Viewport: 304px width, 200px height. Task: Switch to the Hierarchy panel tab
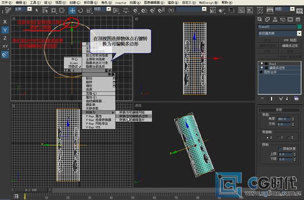point(275,19)
